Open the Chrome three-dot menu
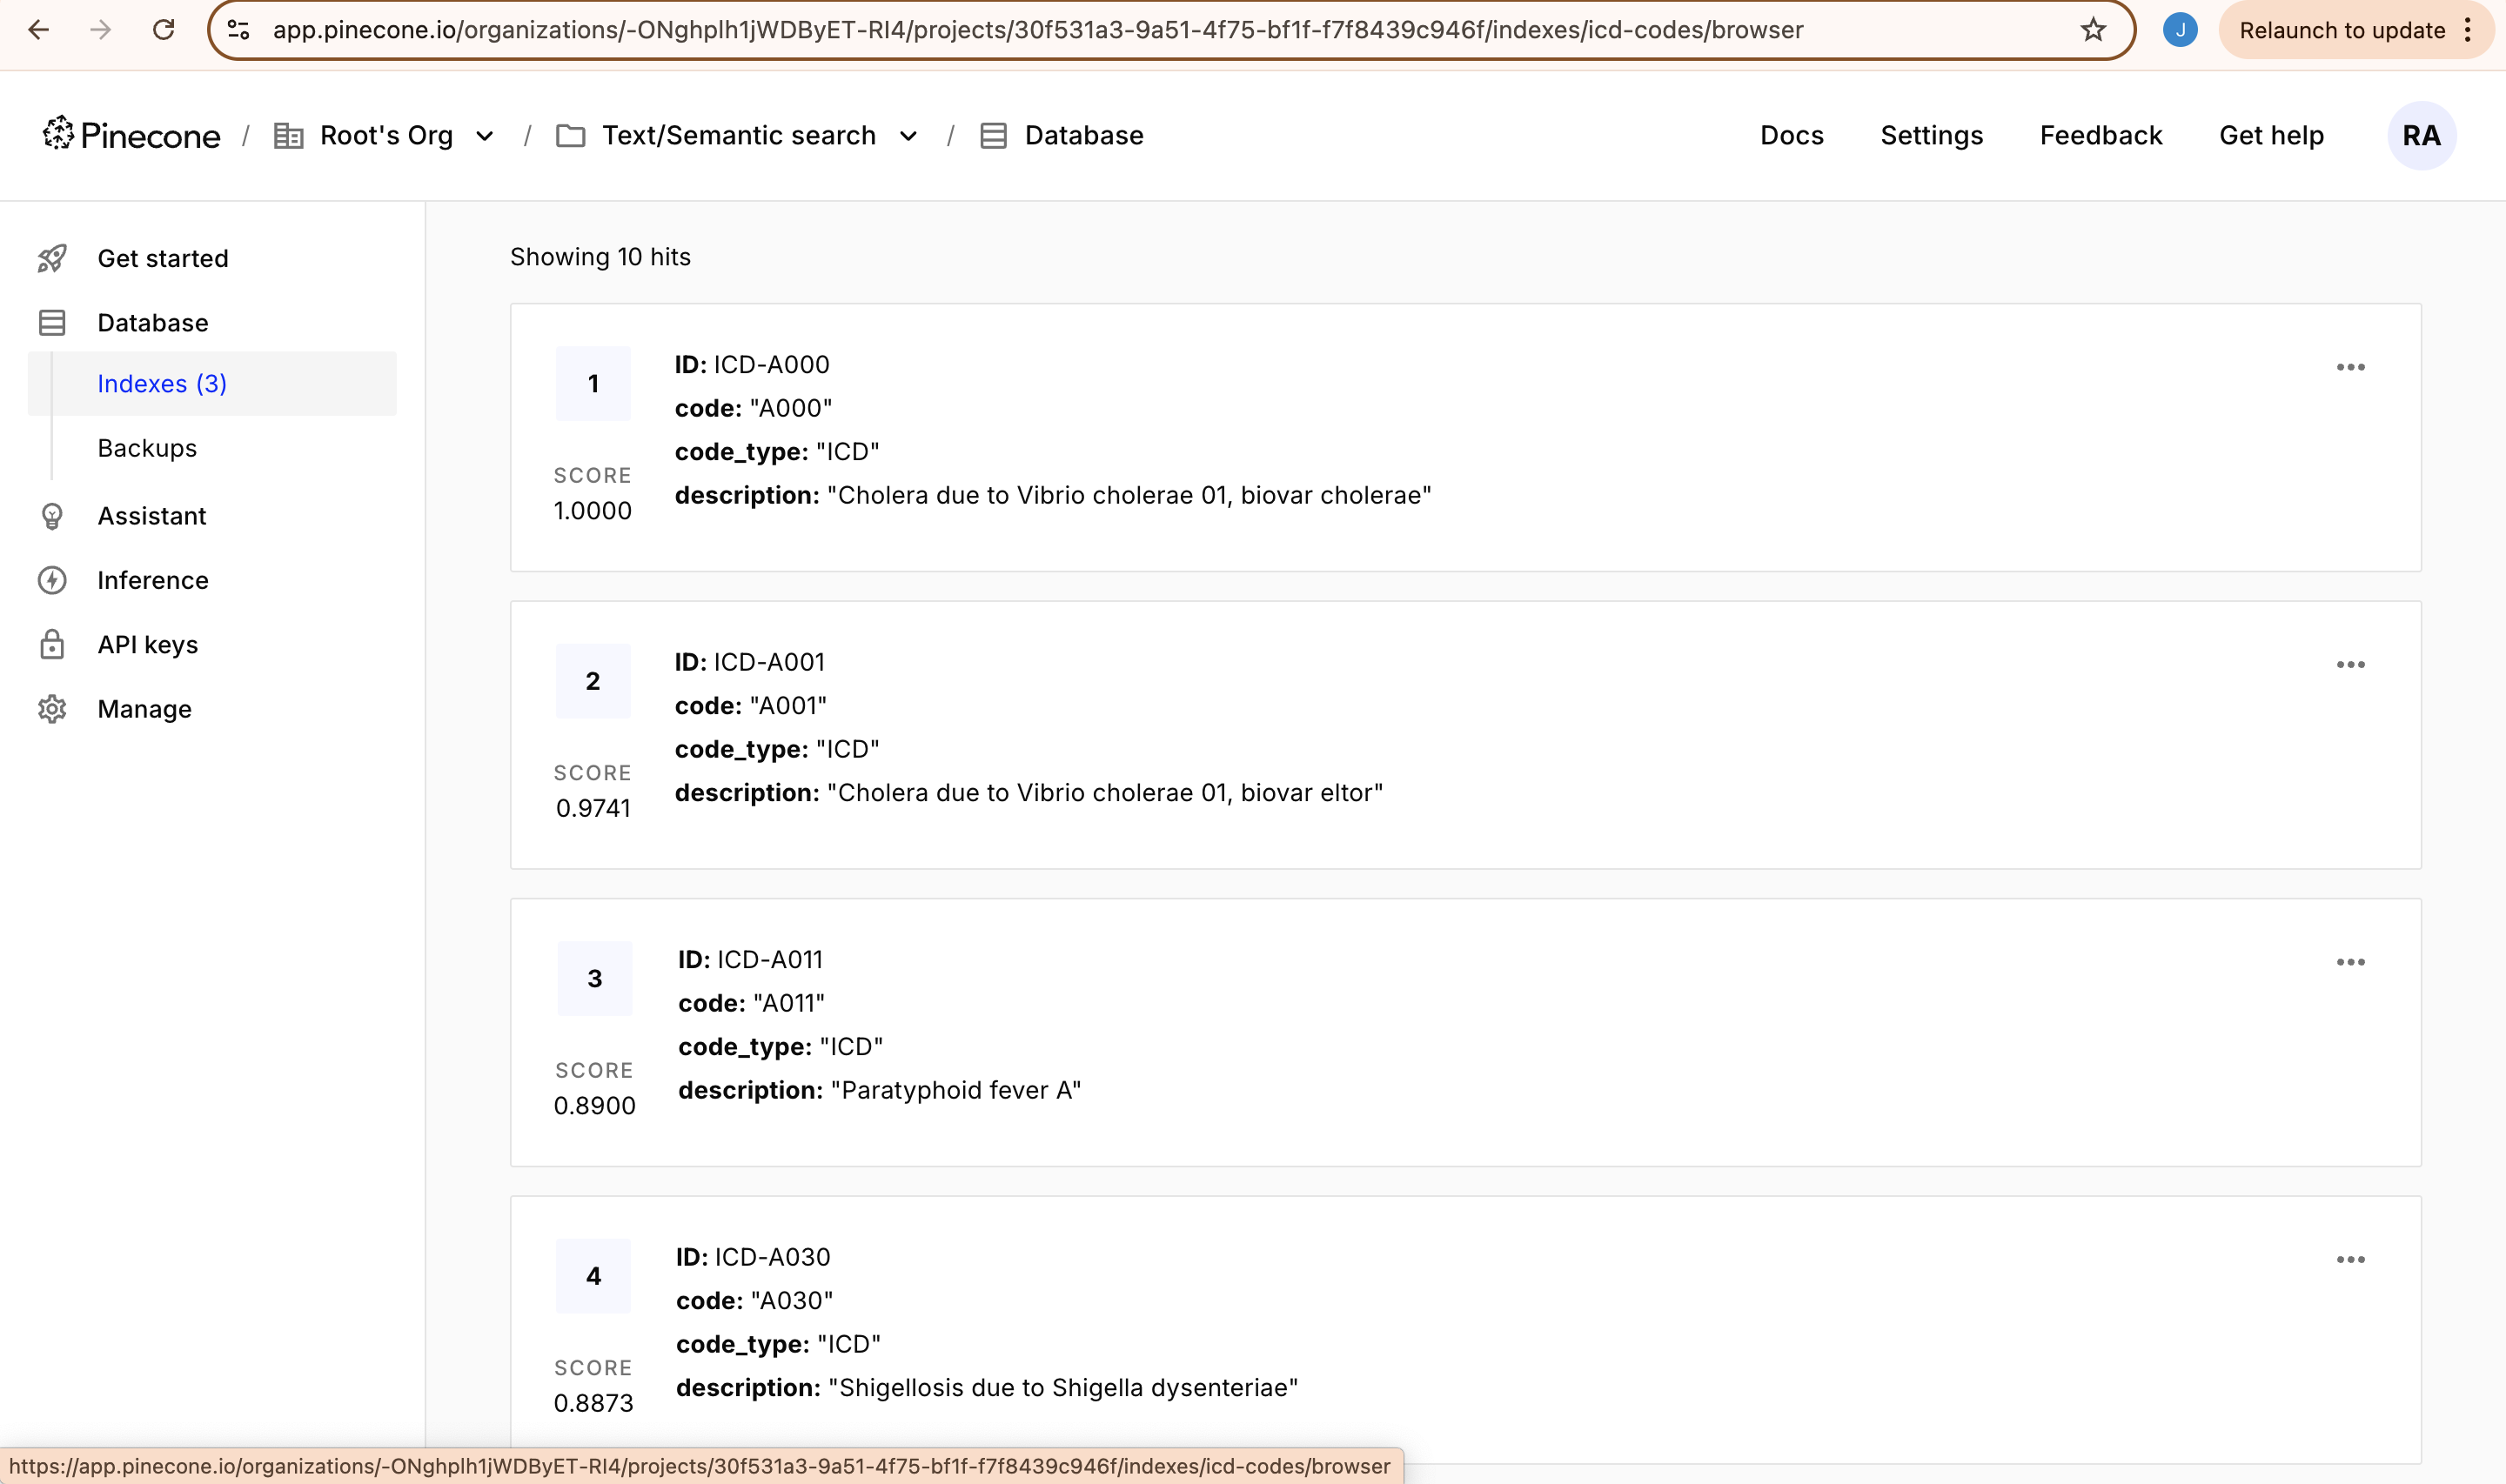This screenshot has height=1484, width=2506. (2468, 30)
